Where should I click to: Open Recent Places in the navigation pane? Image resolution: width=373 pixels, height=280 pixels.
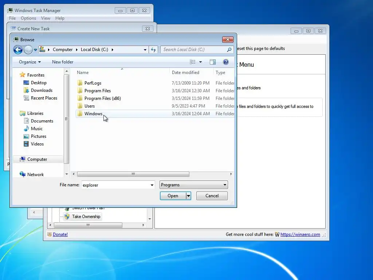(x=44, y=98)
